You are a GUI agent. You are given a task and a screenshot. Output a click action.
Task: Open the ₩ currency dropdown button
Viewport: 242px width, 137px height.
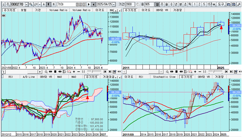[x=214, y=4]
